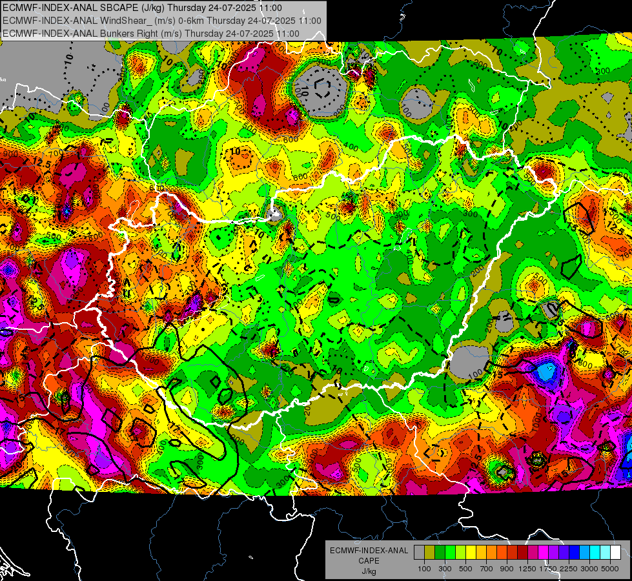The image size is (632, 581).
Task: Select the dark green legend swatch
Action: point(440,553)
